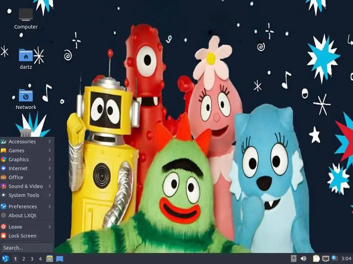The width and height of the screenshot is (353, 264).
Task: Switch to workspace 4
Action: [40, 259]
